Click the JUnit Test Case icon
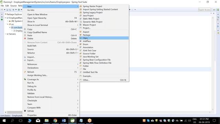Image resolution: width=220 pixels, height=124 pixels. 80,50
